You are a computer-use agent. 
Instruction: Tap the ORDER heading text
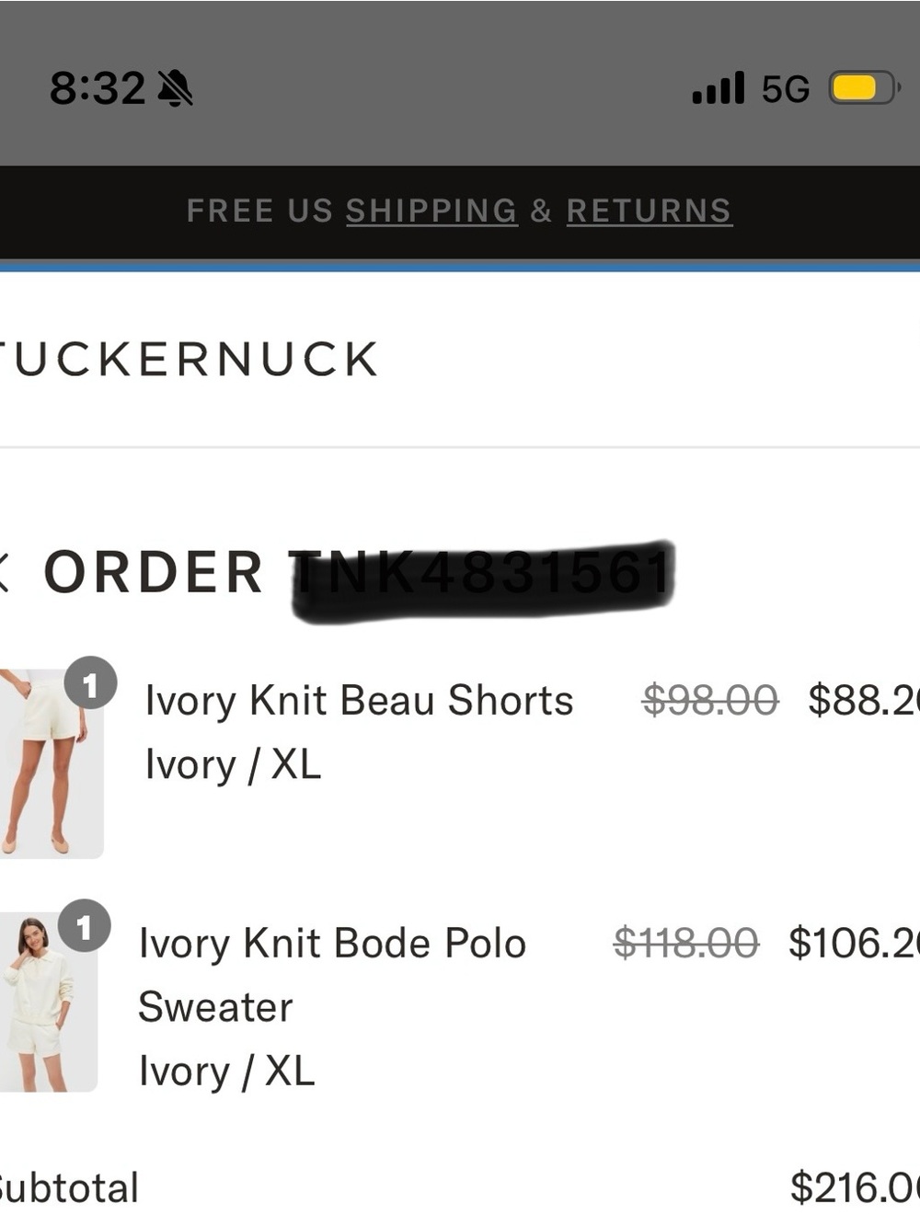tap(154, 572)
